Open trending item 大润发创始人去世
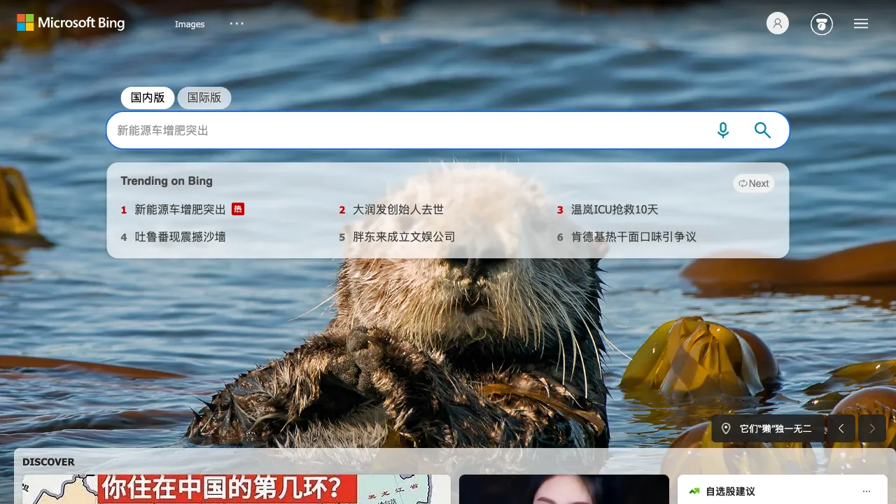Screen dimensions: 896x504 (398, 209)
